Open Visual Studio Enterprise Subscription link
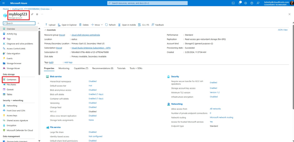Screen dimensions: 294x142 tap(91, 48)
